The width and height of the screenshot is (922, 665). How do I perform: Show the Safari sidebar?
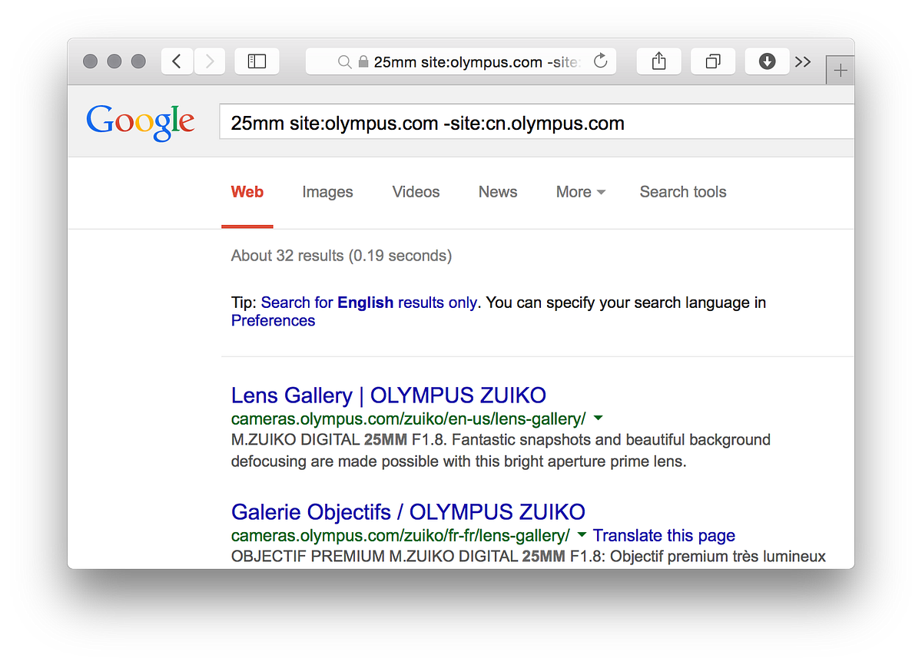coord(257,61)
